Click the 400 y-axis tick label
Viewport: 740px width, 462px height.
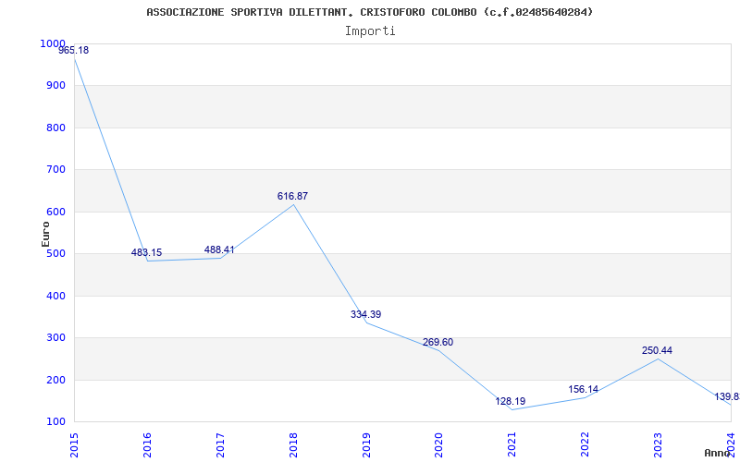pos(56,296)
